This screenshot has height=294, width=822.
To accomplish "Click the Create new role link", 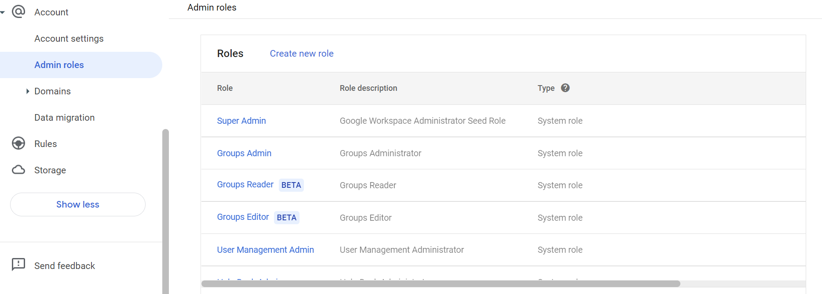I will (301, 54).
